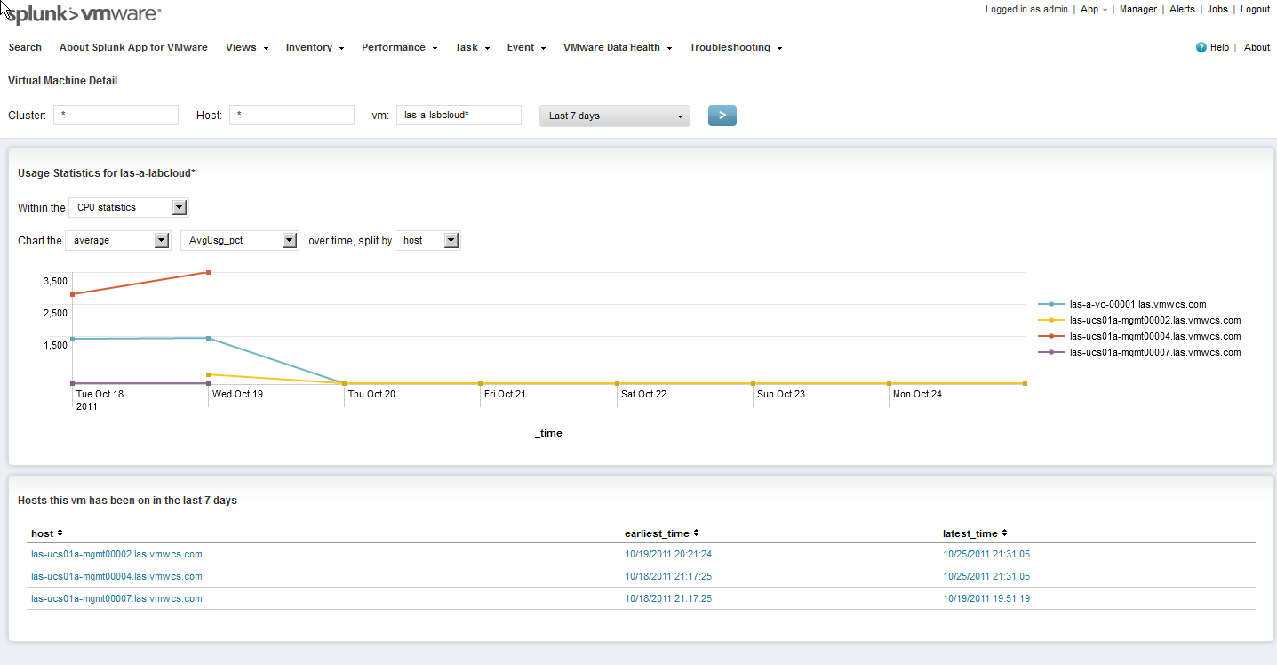
Task: Click earliest time 10/19/2011 20:21:24
Action: click(668, 554)
